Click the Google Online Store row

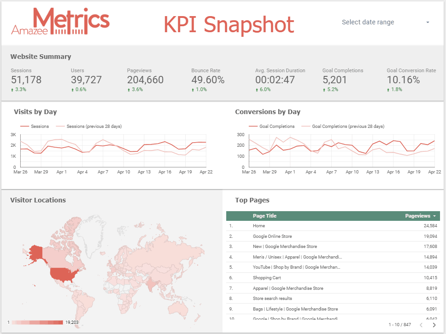333,236
